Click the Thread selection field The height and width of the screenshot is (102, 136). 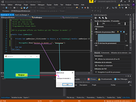(x=78, y=11)
